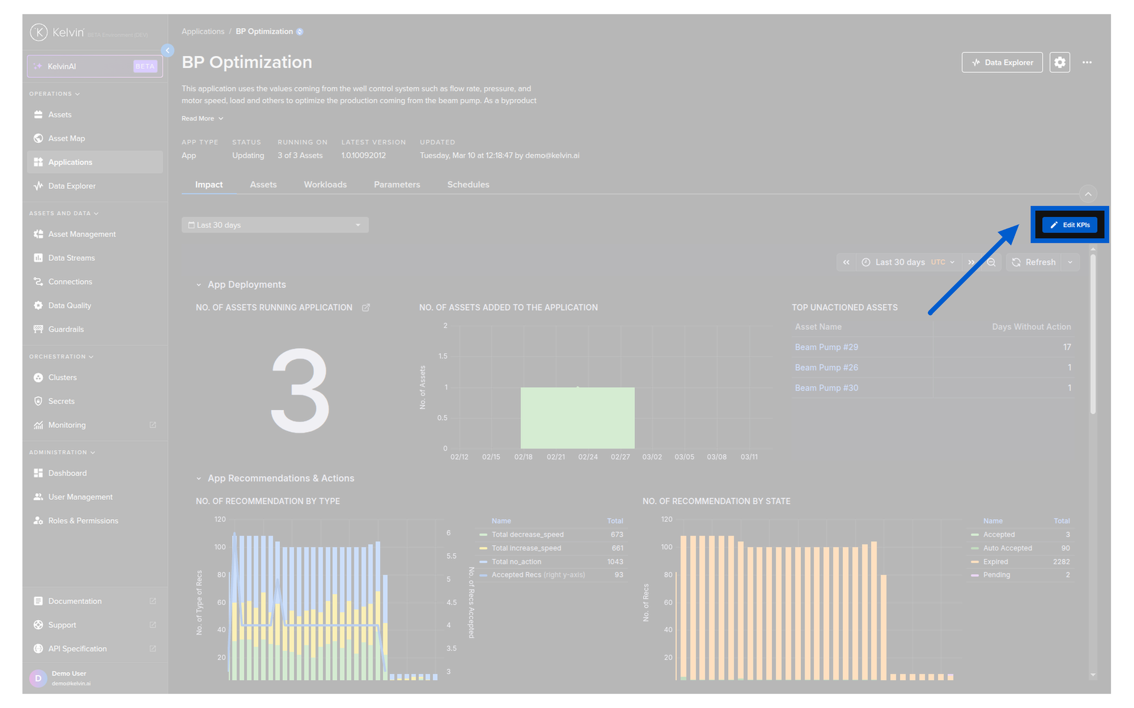Open the Beam Pump #29 link
Screen dimensions: 1134x708
tap(826, 347)
